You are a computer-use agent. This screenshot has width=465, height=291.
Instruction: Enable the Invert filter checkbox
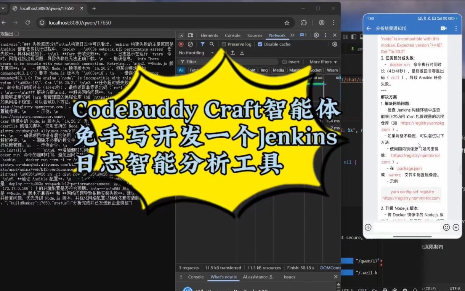pos(284,62)
